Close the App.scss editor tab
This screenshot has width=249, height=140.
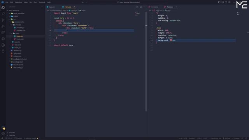click(x=176, y=7)
